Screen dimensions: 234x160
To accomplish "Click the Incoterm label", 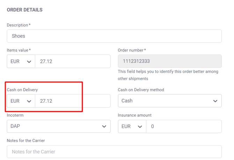I will (15, 115).
